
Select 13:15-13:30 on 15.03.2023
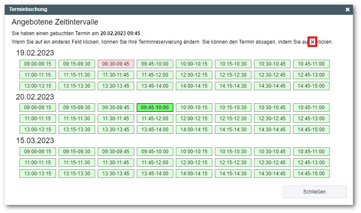click(77, 174)
